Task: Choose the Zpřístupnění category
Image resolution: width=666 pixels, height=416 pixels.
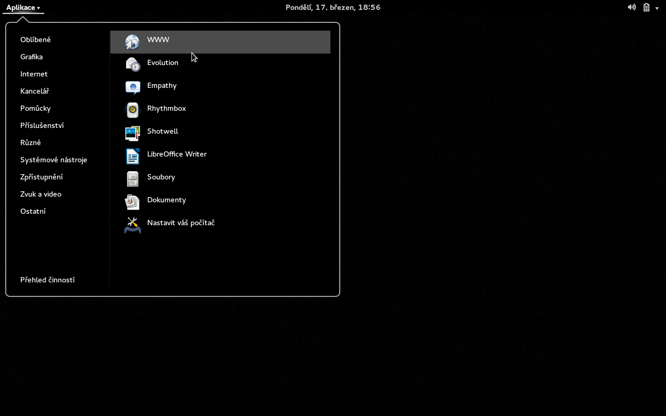Action: [x=41, y=177]
